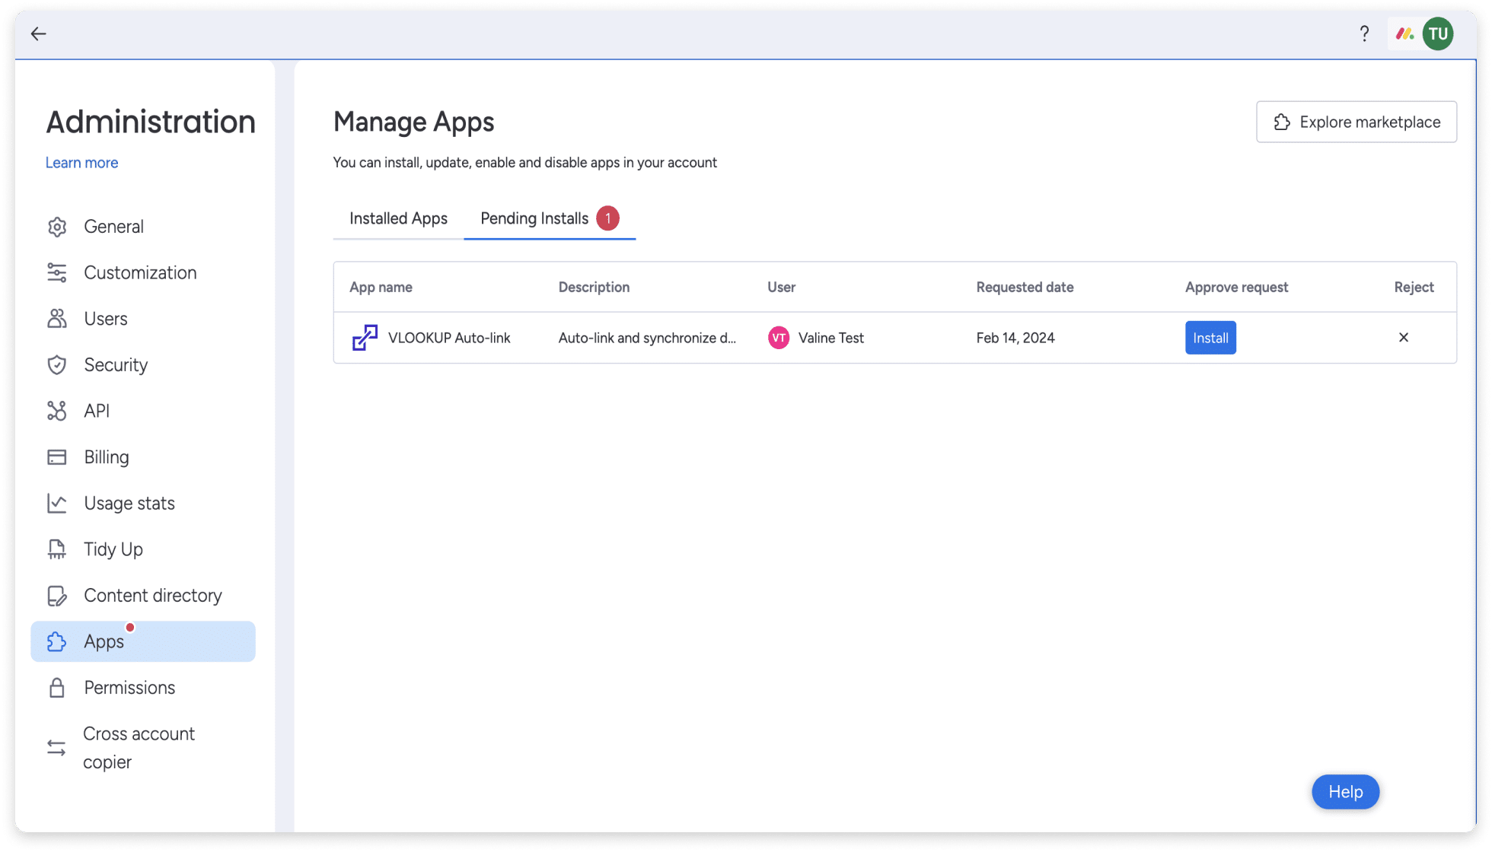This screenshot has height=852, width=1492.
Task: Reject the VLOOKUP Auto-link request
Action: coord(1404,338)
